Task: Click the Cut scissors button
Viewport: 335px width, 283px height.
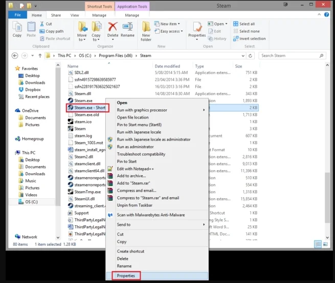Action: [x=46, y=24]
